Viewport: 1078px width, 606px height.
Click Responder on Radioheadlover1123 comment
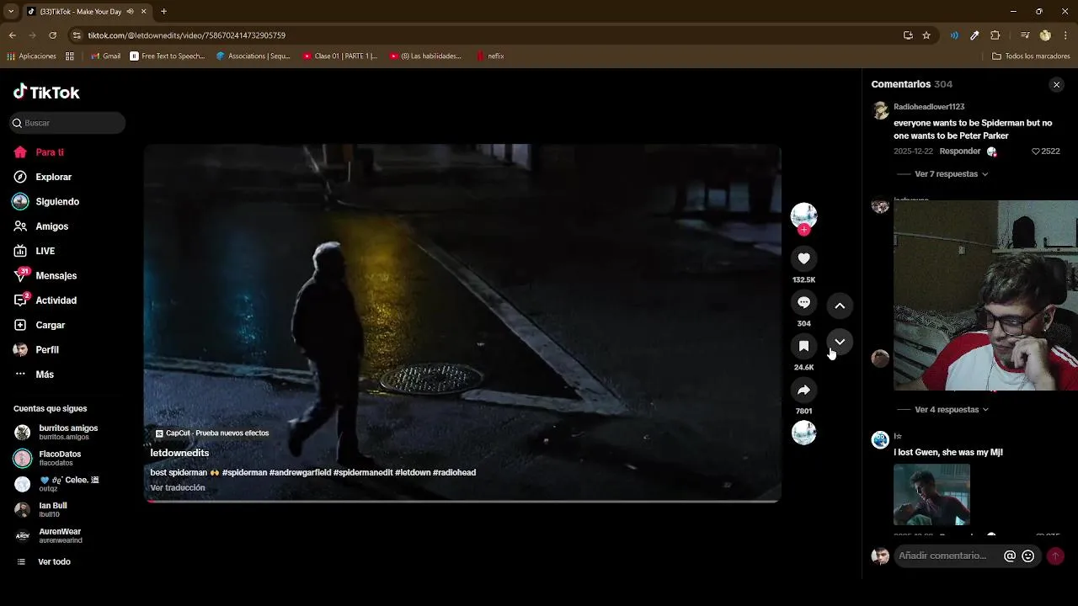click(960, 151)
